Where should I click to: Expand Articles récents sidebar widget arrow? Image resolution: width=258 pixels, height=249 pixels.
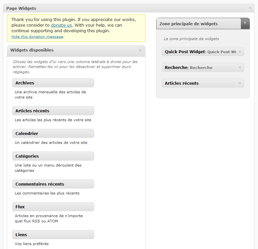pyautogui.click(x=240, y=83)
